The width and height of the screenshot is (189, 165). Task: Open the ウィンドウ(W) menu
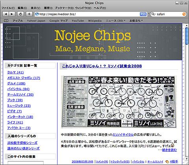pos(83,8)
